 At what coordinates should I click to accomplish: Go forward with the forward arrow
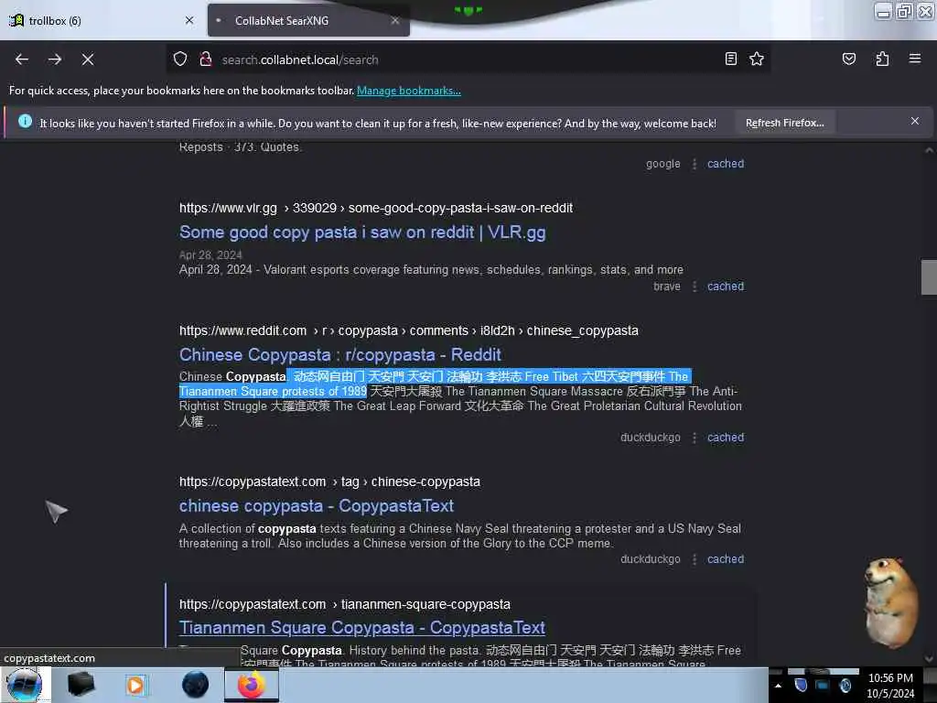tap(55, 59)
